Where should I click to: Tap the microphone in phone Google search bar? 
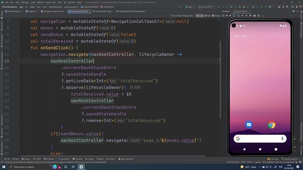point(282,138)
